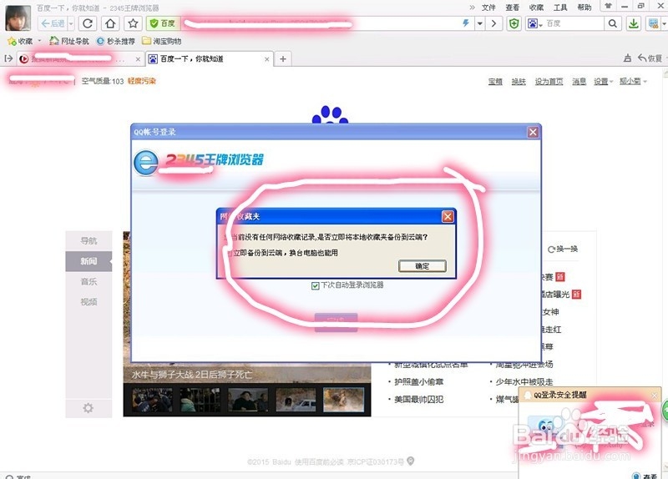Click the 换肤 link
The height and width of the screenshot is (479, 668).
(519, 81)
